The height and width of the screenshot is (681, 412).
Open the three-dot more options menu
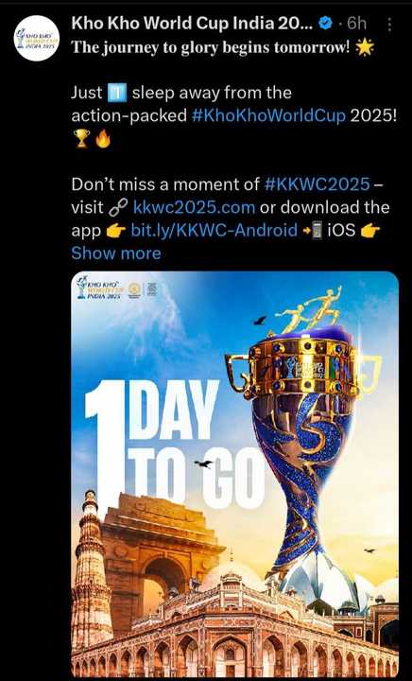point(389,25)
